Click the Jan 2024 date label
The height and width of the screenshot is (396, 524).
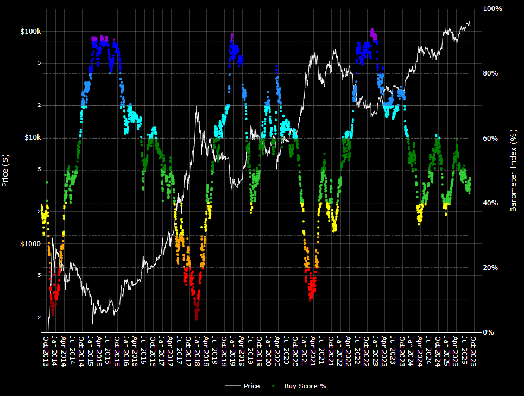pyautogui.click(x=411, y=351)
